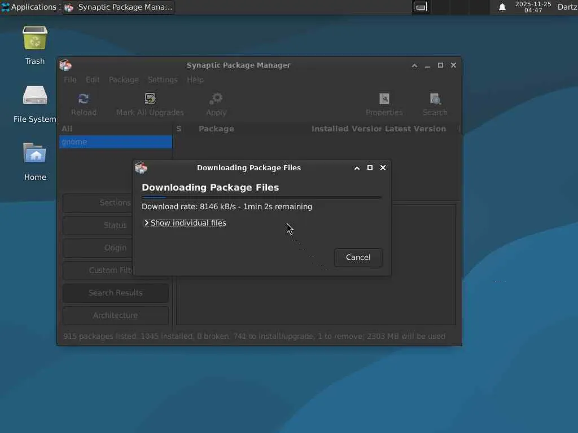This screenshot has height=433, width=578.
Task: Click the Reload toolbar icon
Action: [84, 99]
